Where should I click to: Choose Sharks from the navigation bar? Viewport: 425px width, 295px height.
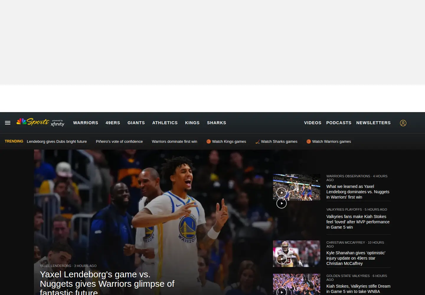coord(216,123)
